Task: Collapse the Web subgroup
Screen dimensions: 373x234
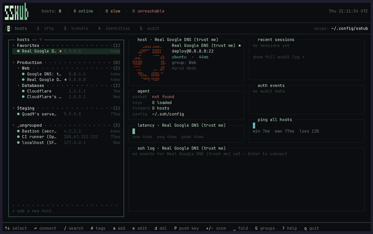Action: pos(18,68)
